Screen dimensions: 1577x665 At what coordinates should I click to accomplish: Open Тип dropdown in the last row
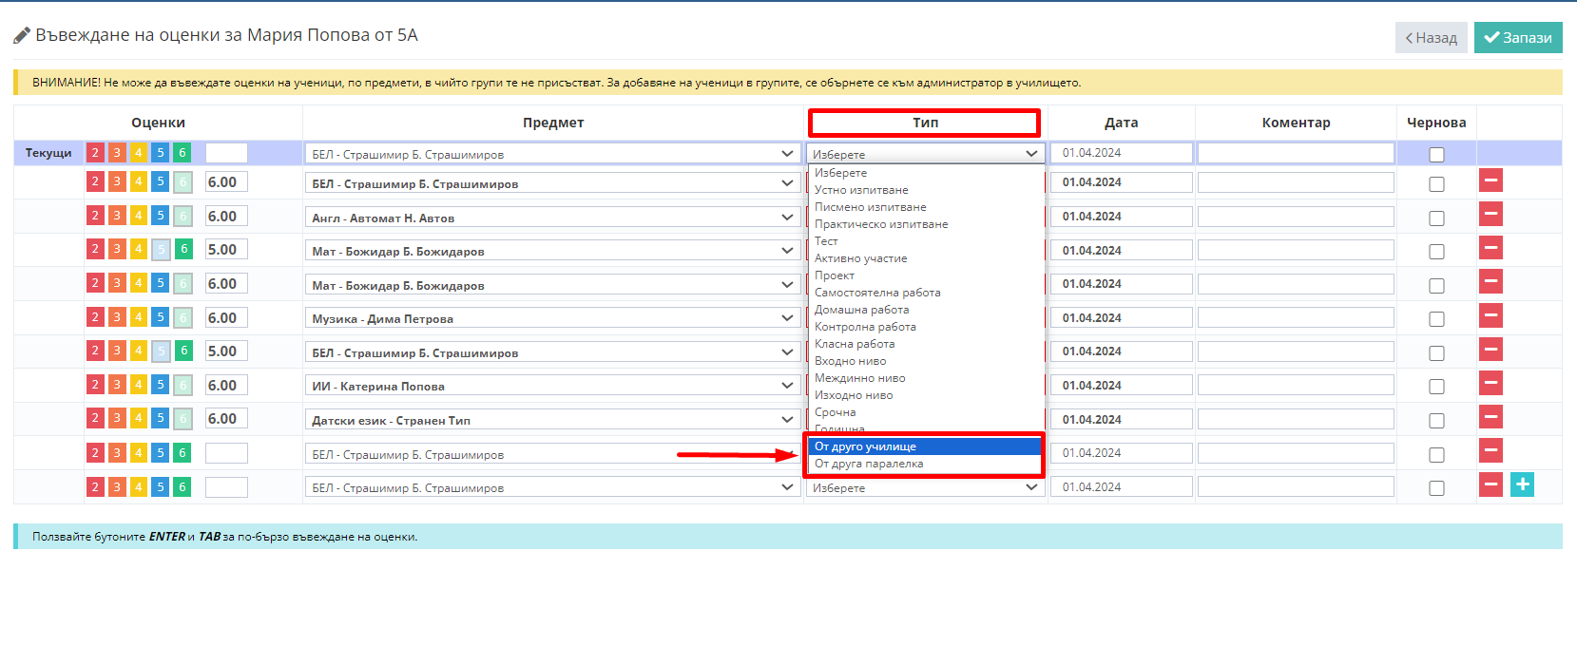926,487
